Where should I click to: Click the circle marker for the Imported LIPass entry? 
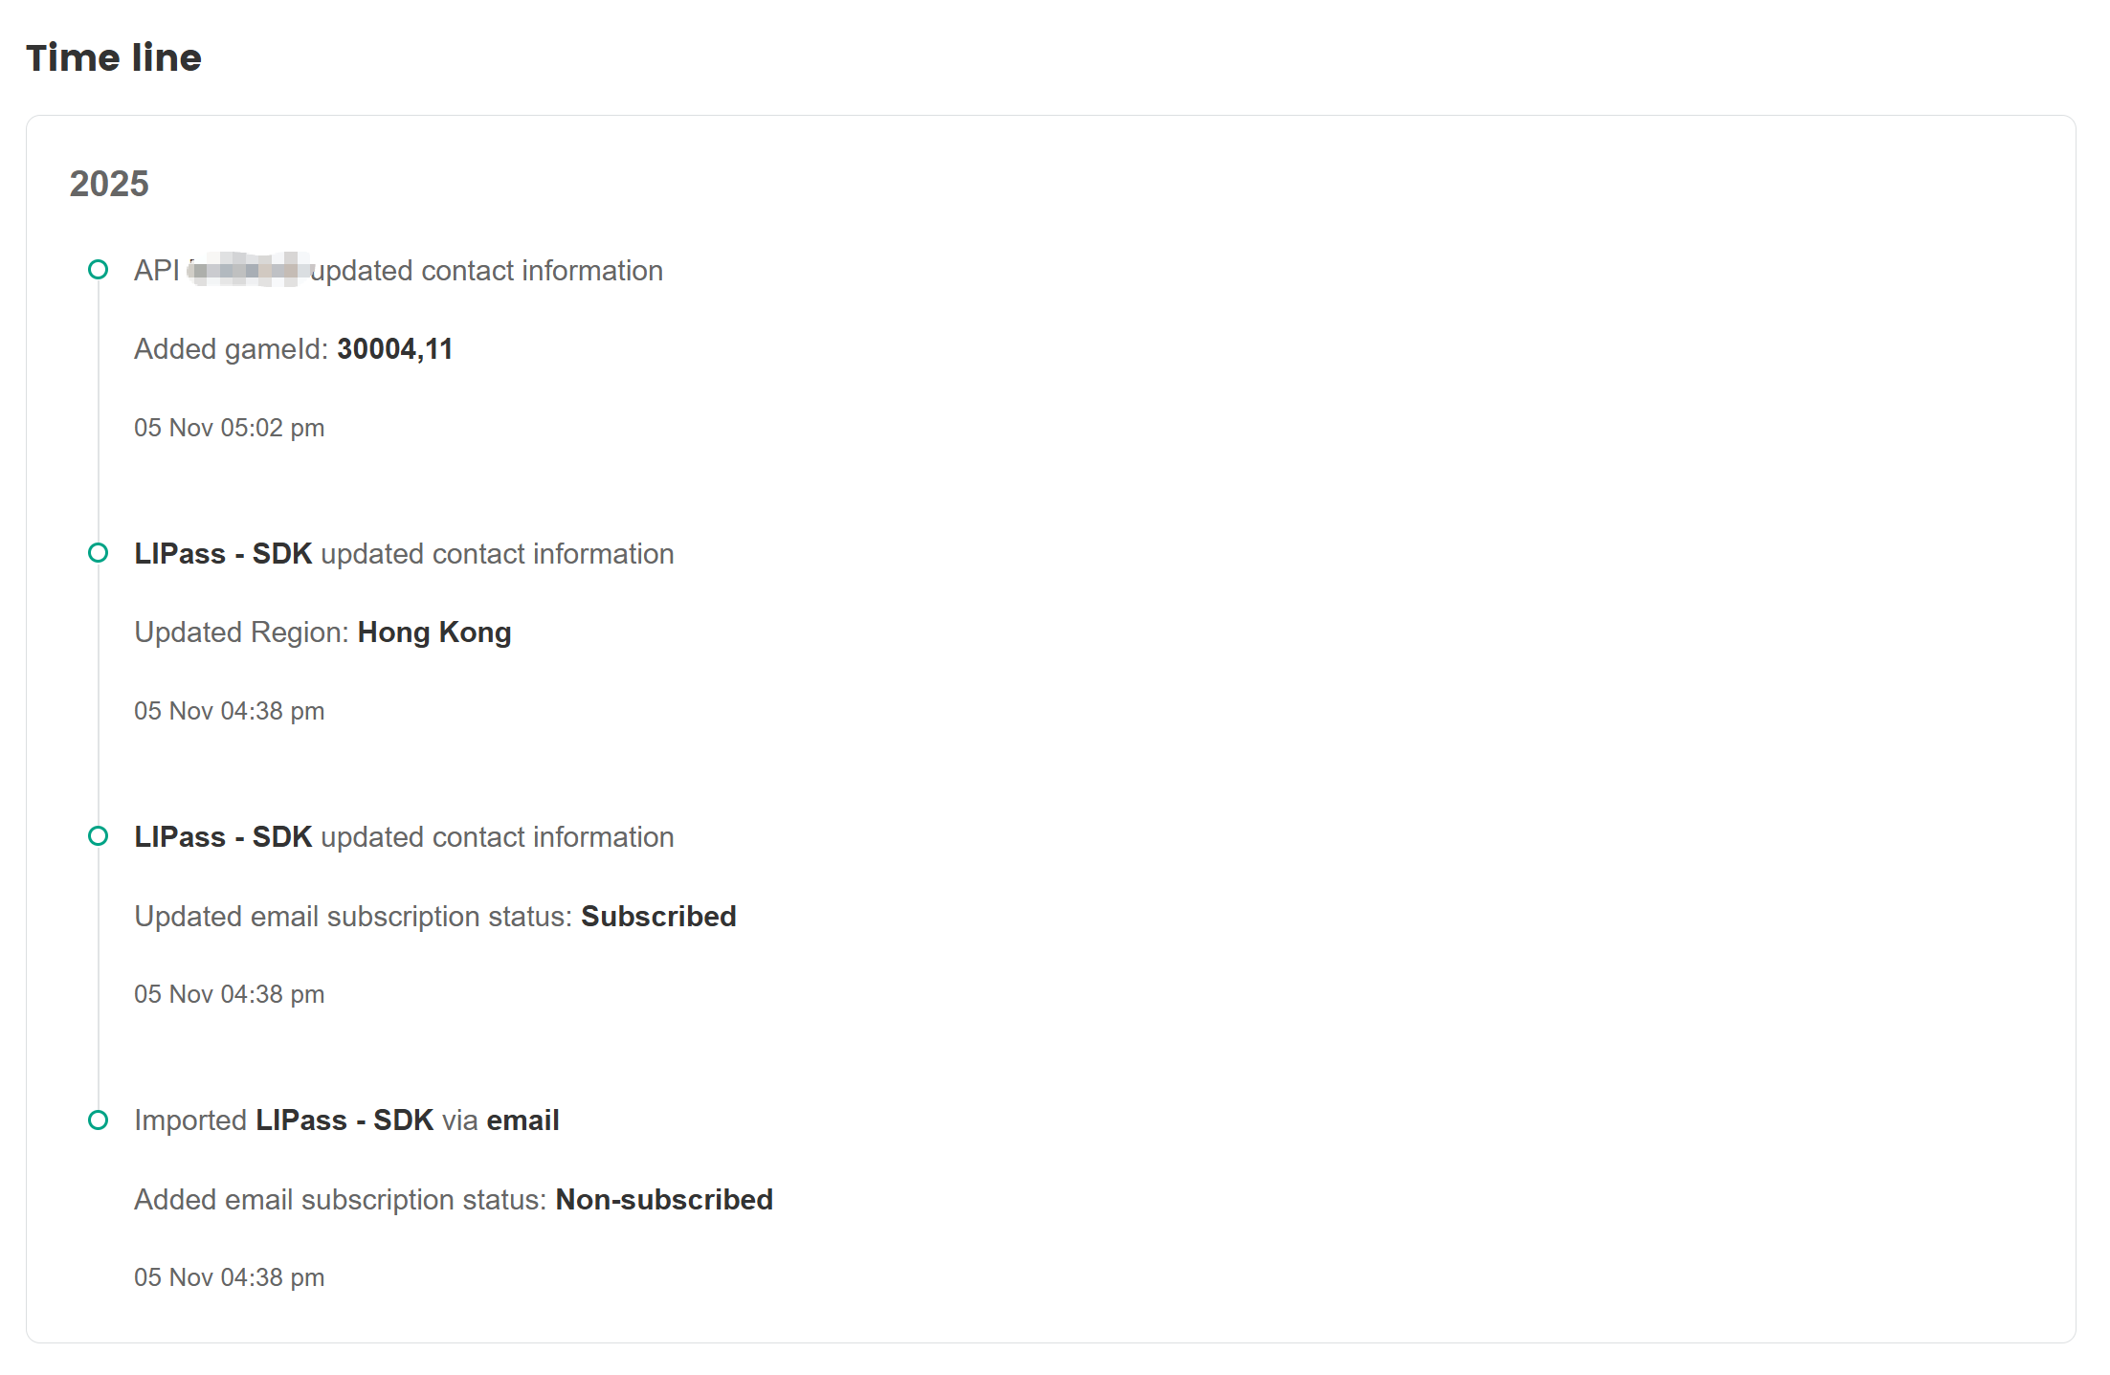98,1120
